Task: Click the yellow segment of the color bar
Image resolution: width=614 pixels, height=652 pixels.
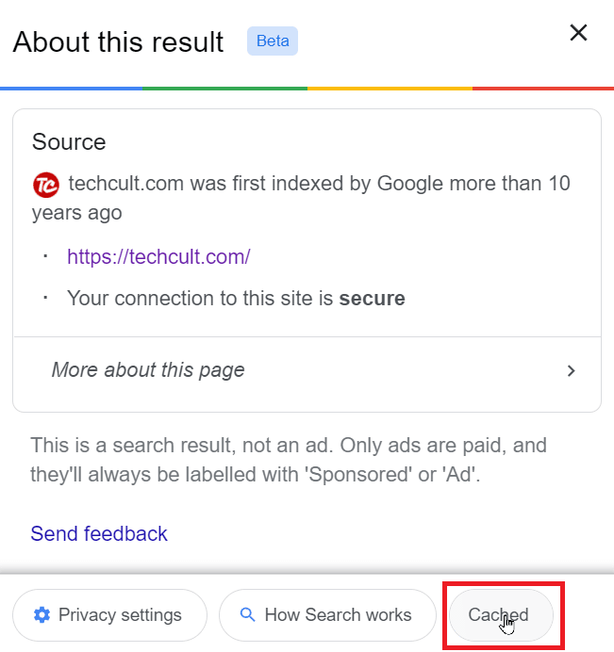Action: pyautogui.click(x=390, y=89)
